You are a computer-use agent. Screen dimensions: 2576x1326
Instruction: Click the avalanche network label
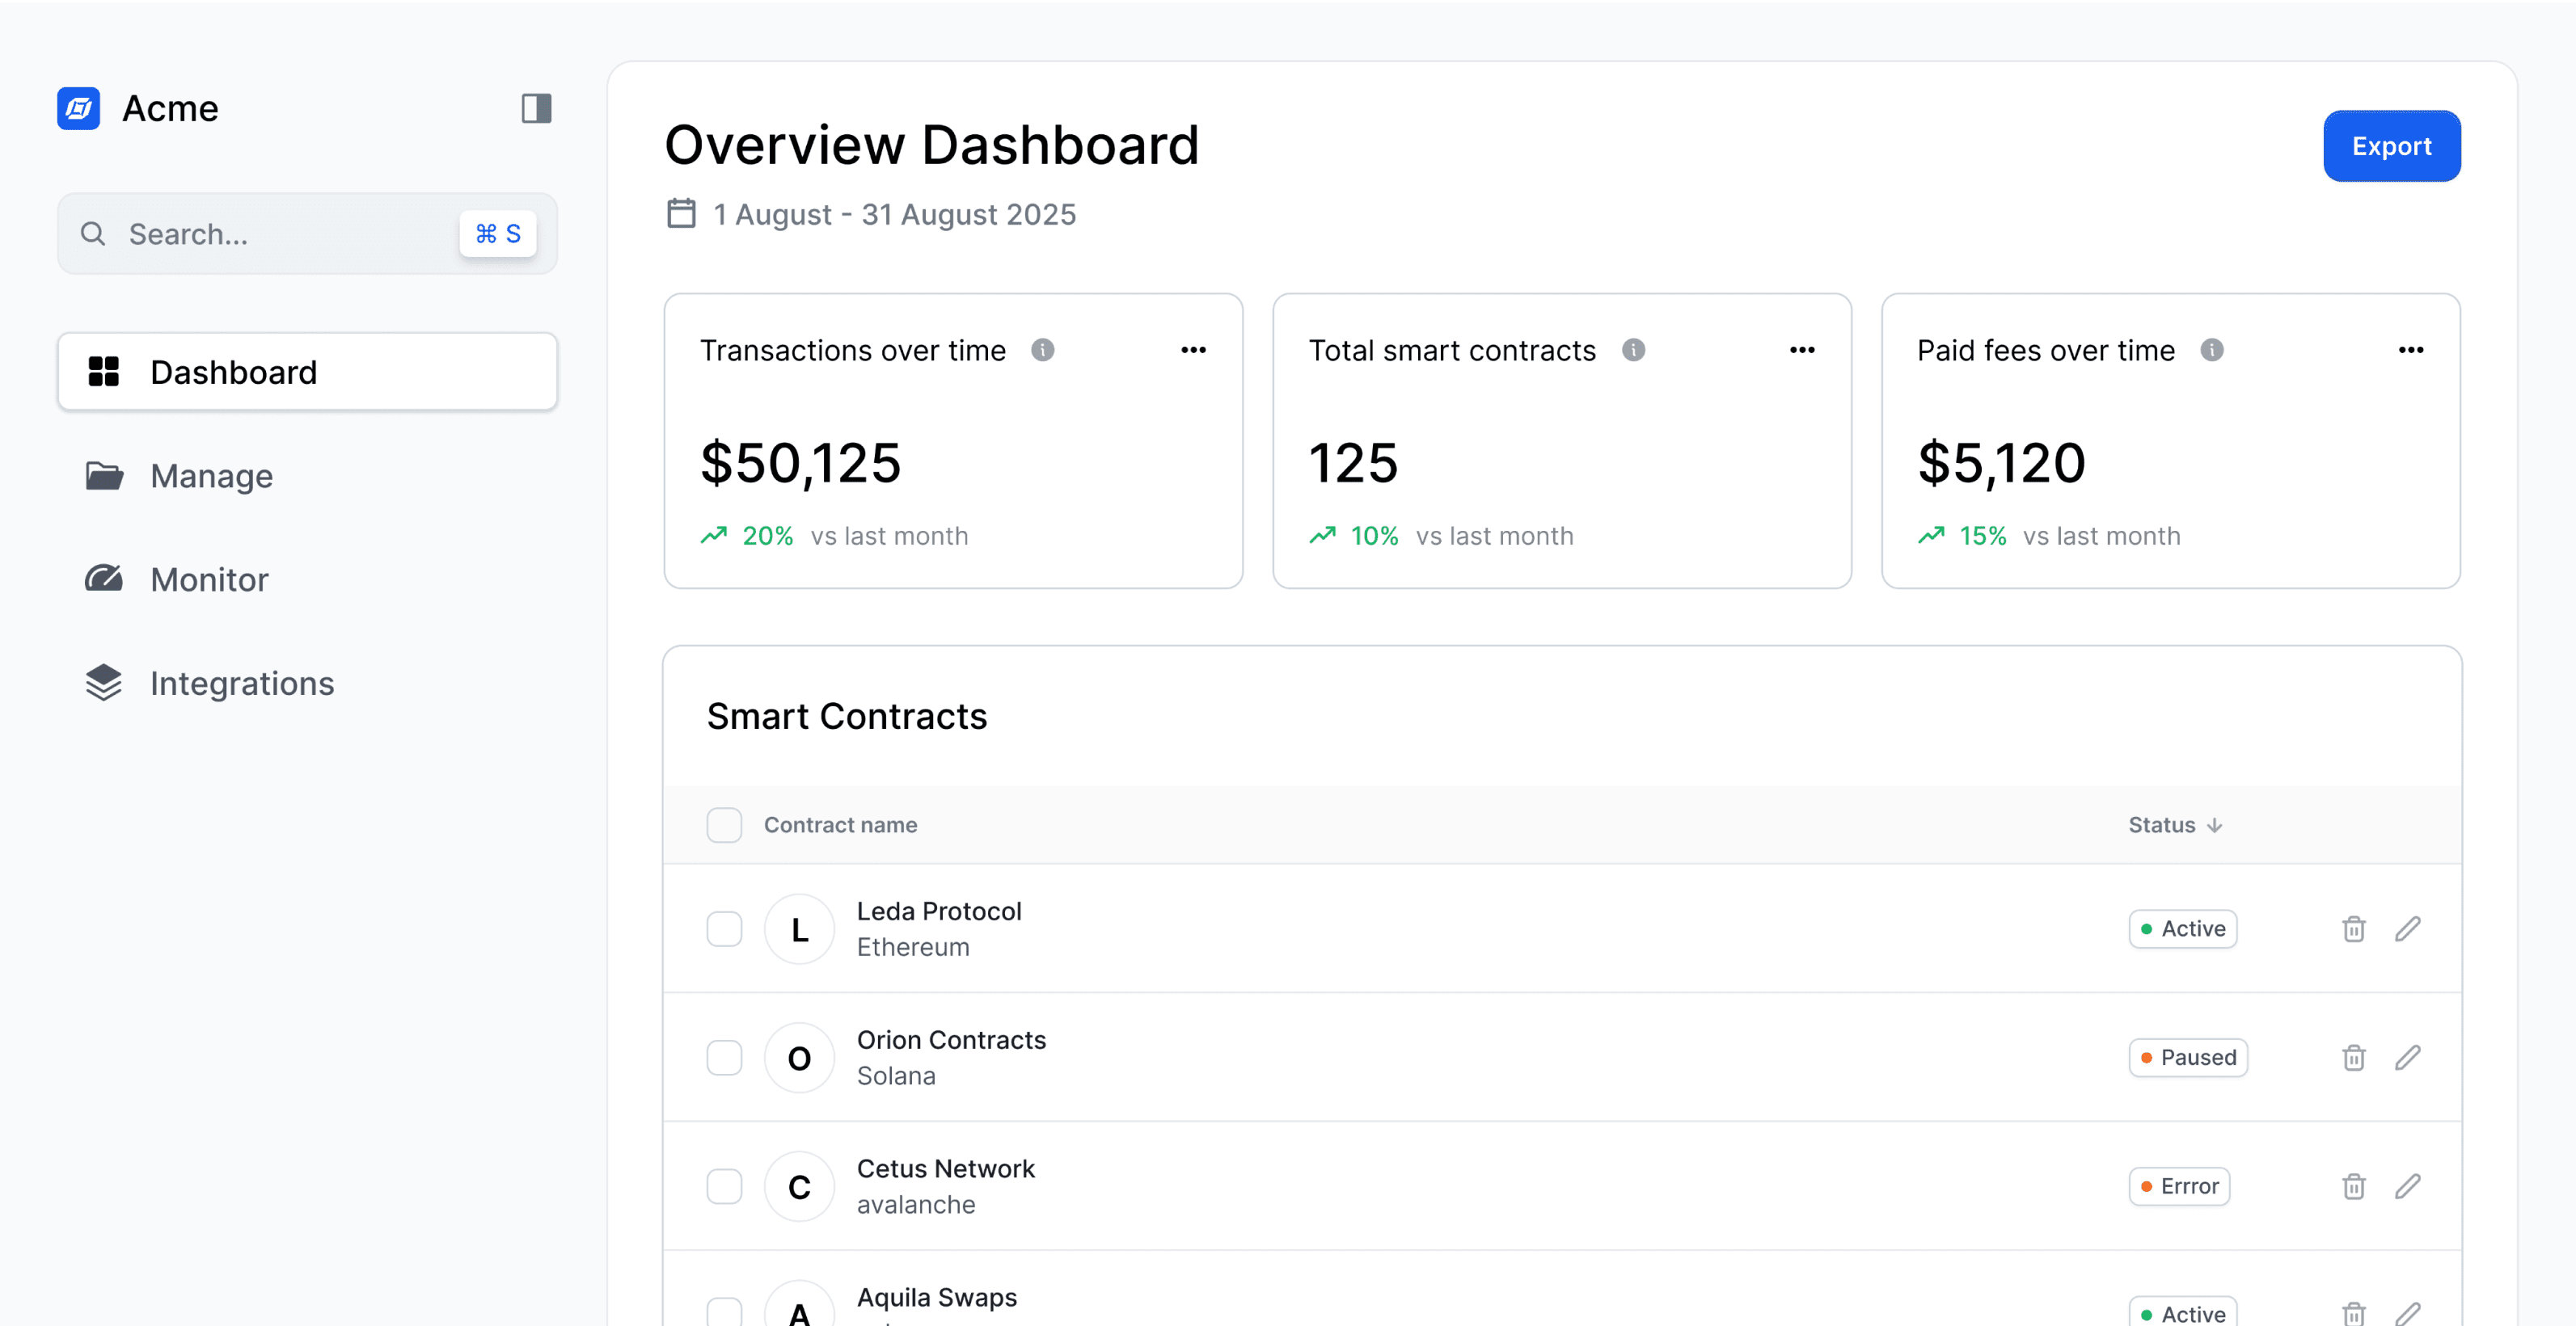(x=915, y=1204)
